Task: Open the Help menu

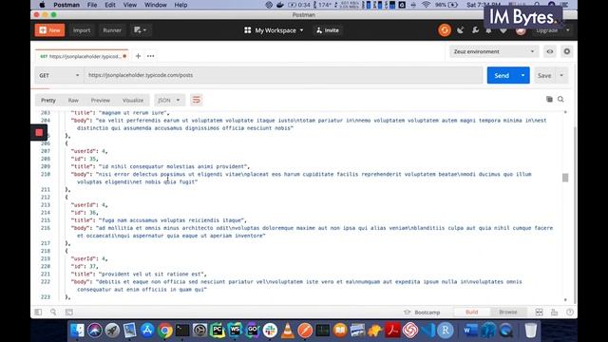Action: [x=180, y=5]
